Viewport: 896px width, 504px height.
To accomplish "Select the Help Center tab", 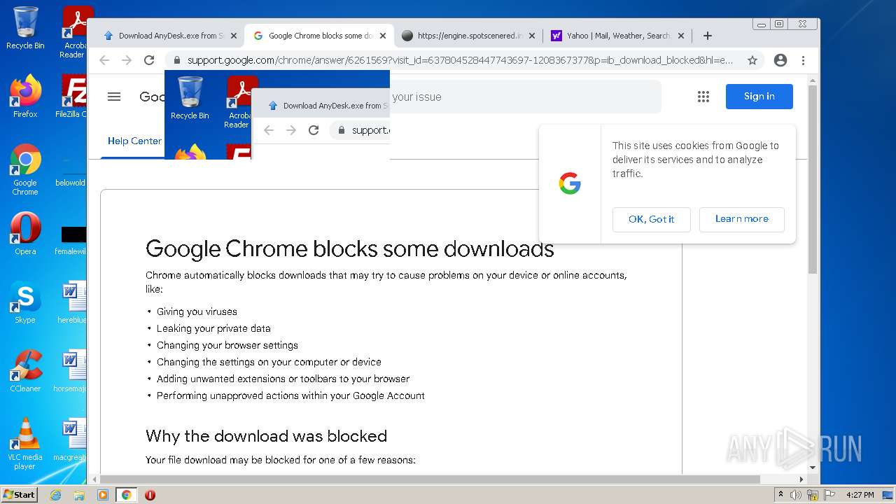I will coord(134,141).
